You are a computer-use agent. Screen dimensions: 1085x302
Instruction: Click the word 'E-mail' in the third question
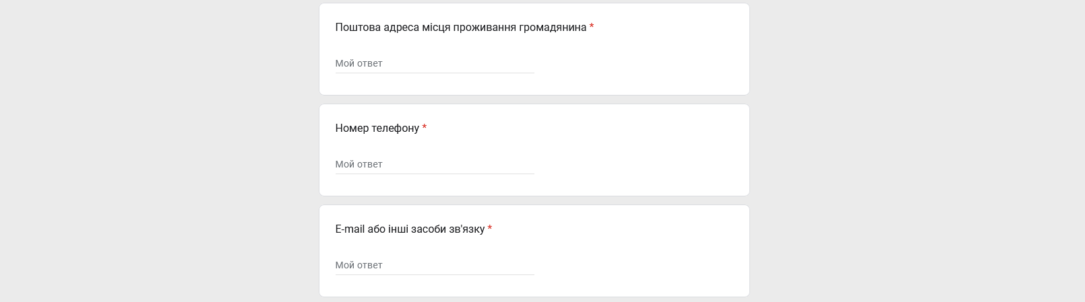(349, 229)
